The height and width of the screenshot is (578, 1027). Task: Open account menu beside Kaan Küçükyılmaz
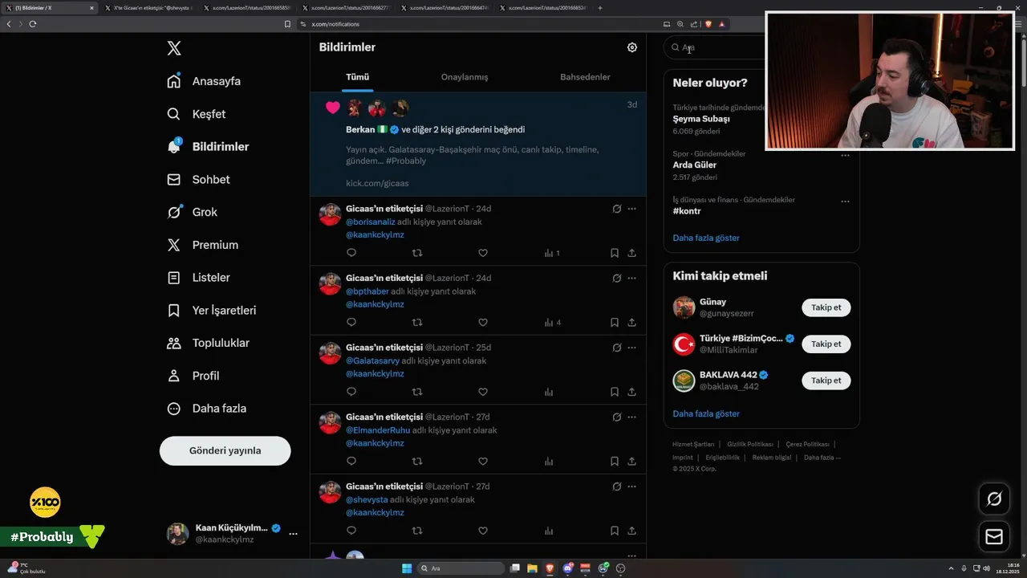[x=293, y=534]
